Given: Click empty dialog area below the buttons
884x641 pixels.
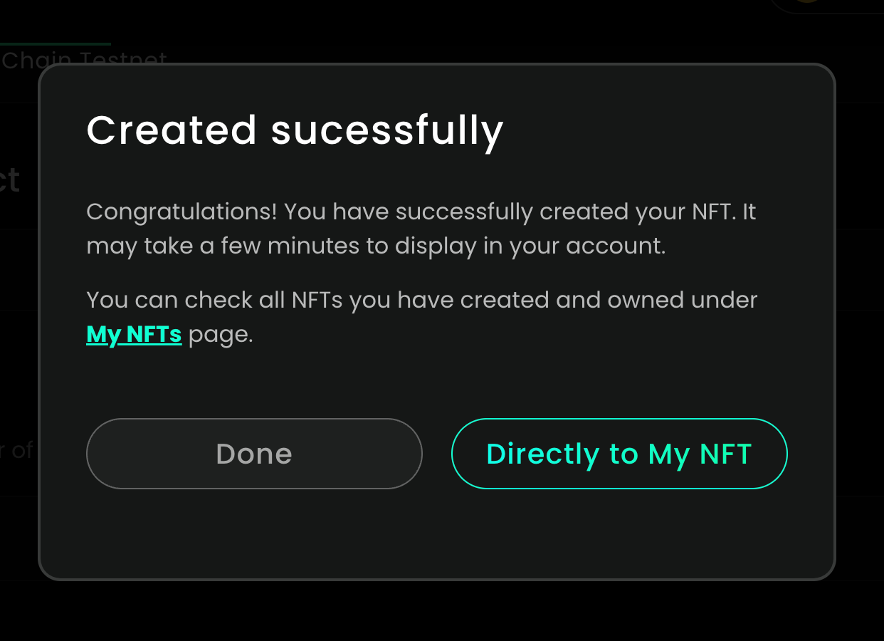Looking at the screenshot, I should (x=436, y=534).
